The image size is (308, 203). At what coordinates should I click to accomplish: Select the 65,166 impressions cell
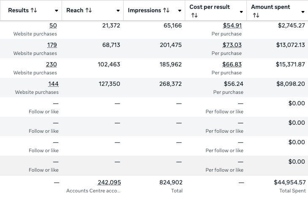point(173,26)
